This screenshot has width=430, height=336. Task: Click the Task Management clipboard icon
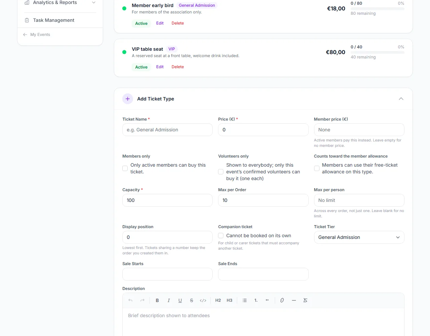tap(27, 20)
